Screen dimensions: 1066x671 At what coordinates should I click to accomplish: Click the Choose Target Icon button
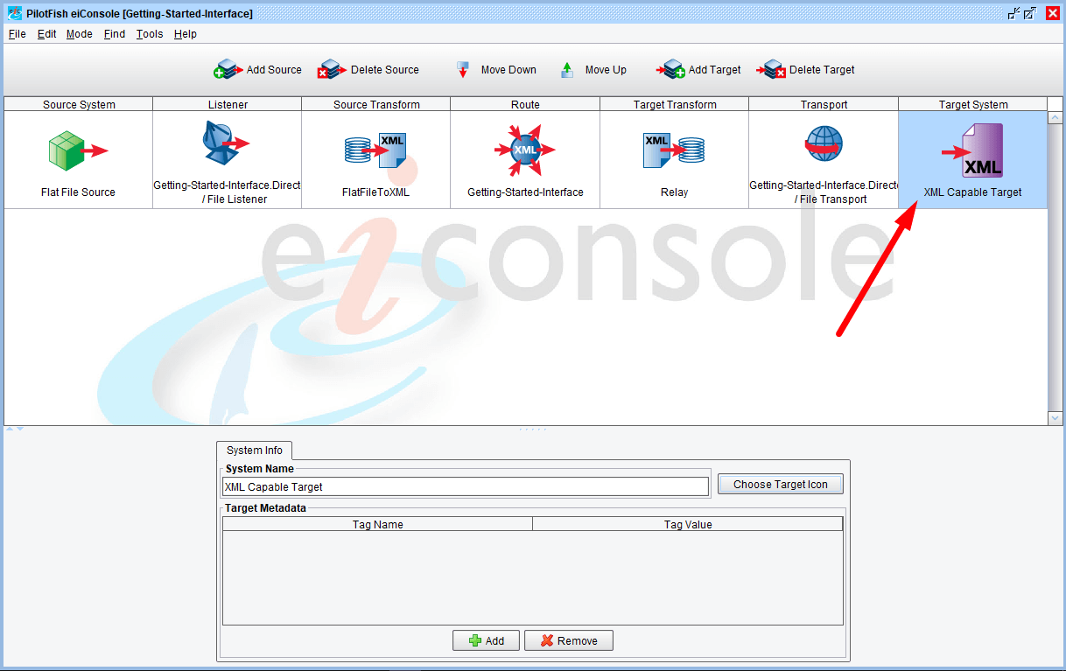coord(780,485)
